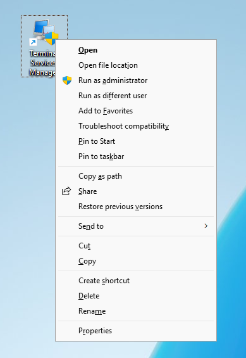The image size is (246, 358).
Task: Choose Pin to Start
Action: click(136, 141)
